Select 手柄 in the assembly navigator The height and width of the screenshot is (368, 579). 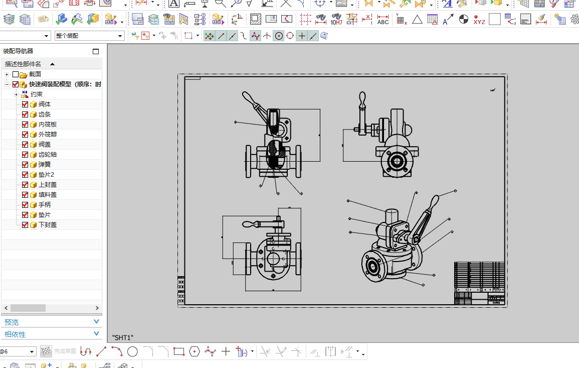pos(45,205)
